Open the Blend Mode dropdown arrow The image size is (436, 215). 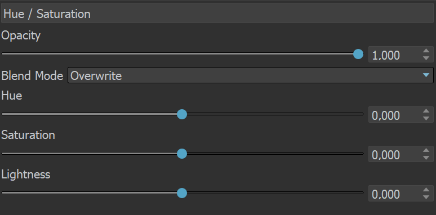coord(426,75)
